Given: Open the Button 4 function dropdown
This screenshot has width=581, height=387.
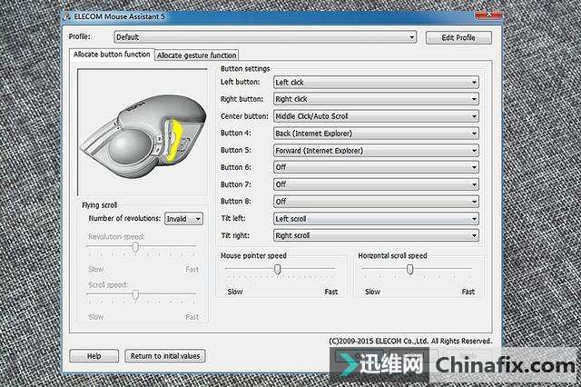Looking at the screenshot, I should click(x=376, y=133).
